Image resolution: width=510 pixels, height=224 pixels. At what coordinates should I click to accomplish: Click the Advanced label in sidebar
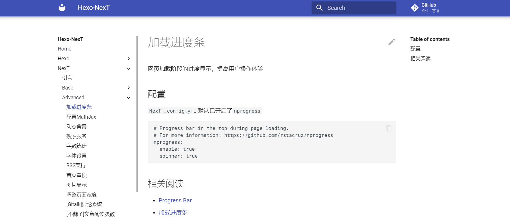click(x=73, y=98)
